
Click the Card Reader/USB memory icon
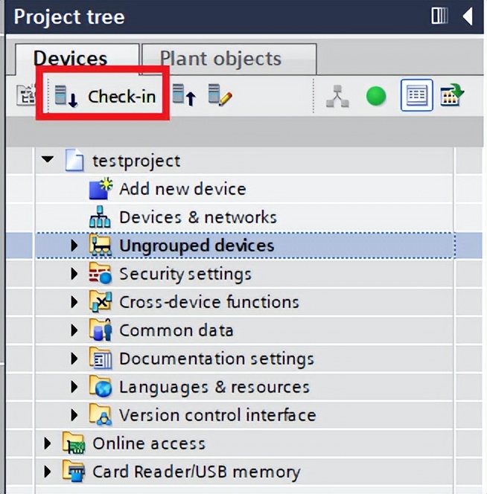coord(74,472)
